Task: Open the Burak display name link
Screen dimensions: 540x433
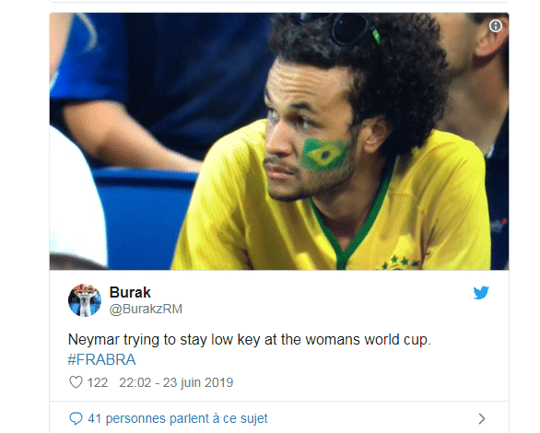Action: point(130,293)
